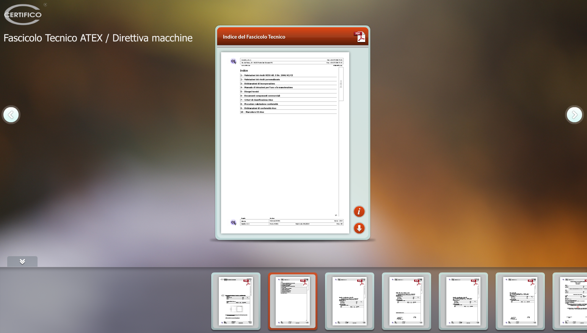The width and height of the screenshot is (587, 333).
Task: Click the 'Marcatura CE Atex' index entry
Action: [254, 112]
